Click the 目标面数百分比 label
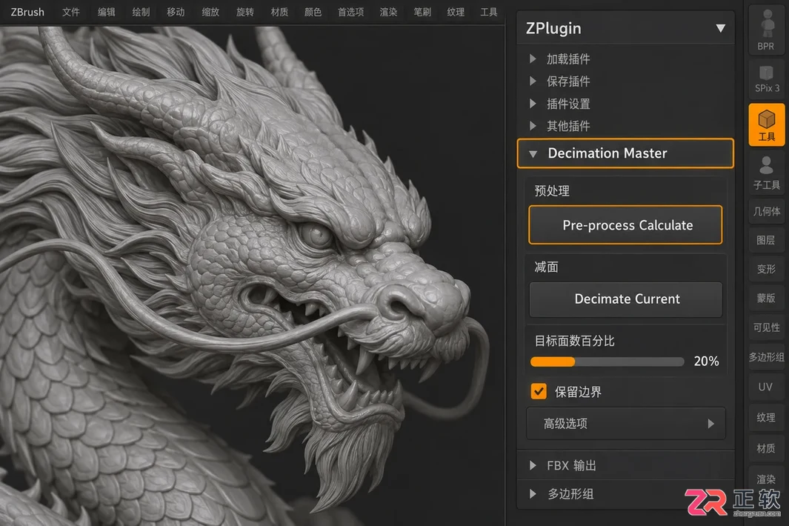The height and width of the screenshot is (526, 789). (x=574, y=341)
